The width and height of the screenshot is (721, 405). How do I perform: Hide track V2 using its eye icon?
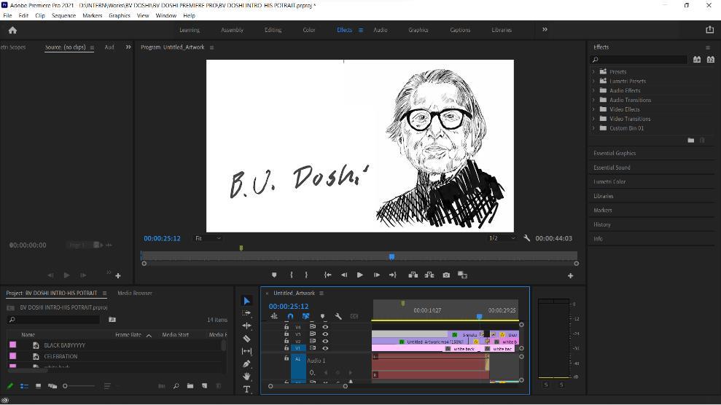[325, 341]
